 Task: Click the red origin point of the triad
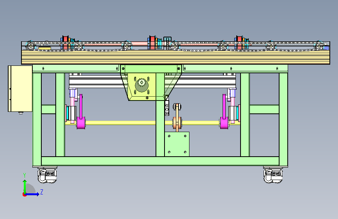pos(24,194)
